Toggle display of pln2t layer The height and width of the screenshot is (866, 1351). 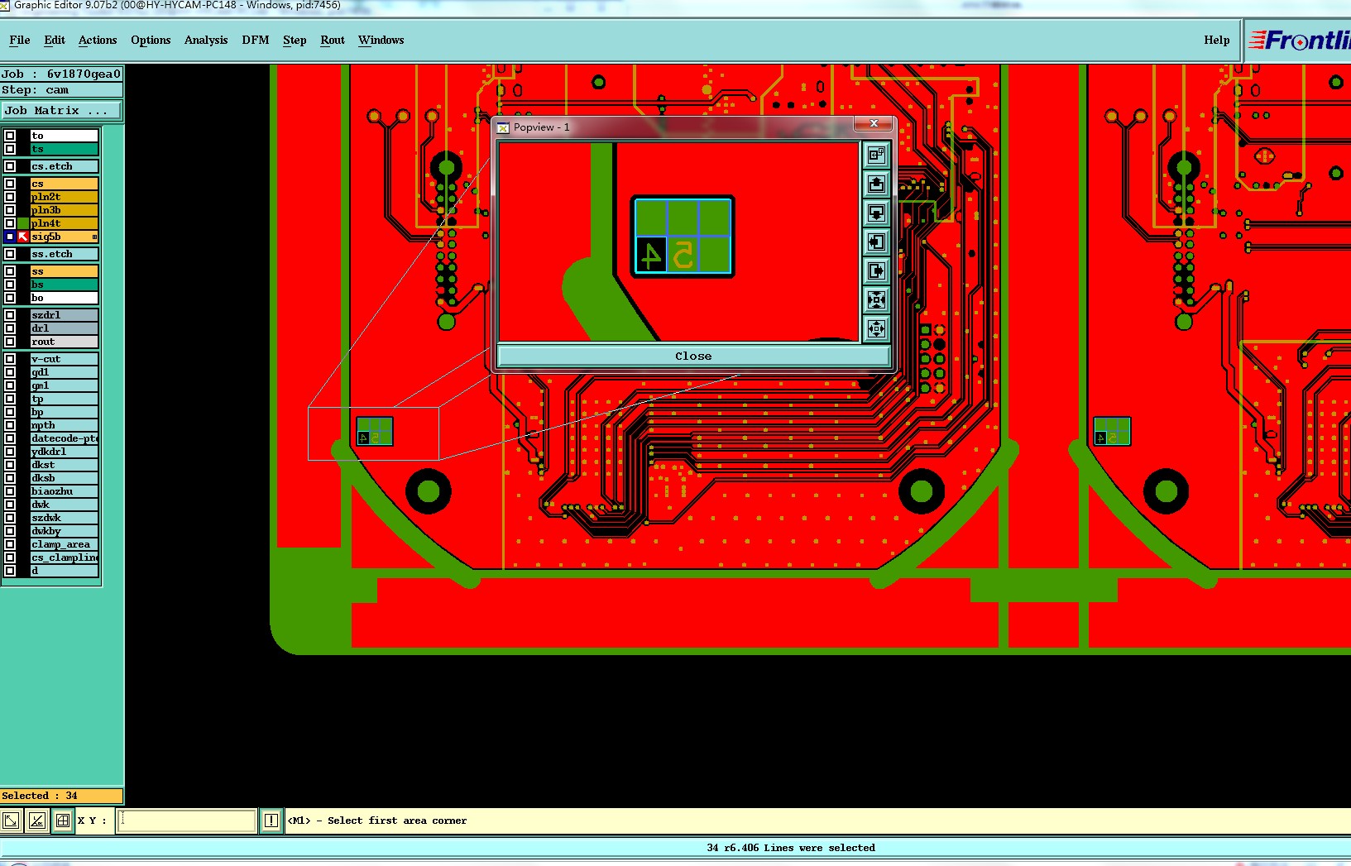point(10,197)
